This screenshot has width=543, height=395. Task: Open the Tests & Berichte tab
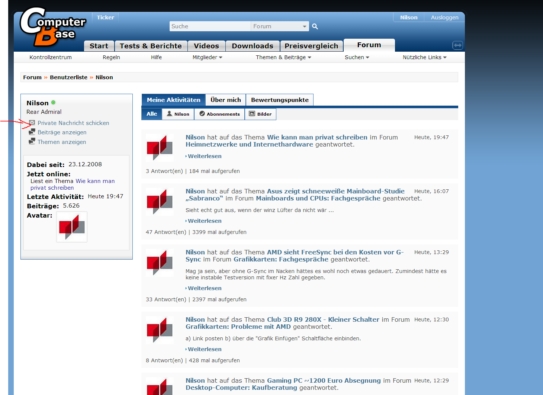151,46
